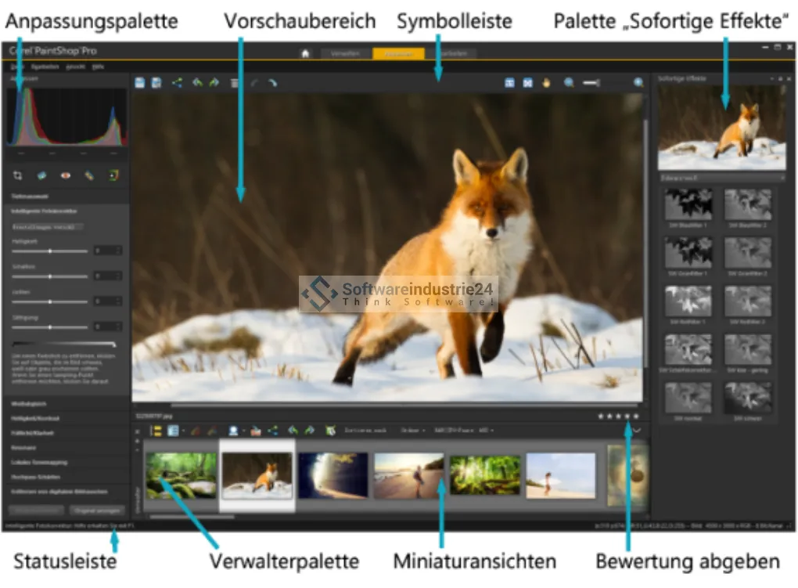Select the Crop tool in the adjustment palette

(18, 175)
